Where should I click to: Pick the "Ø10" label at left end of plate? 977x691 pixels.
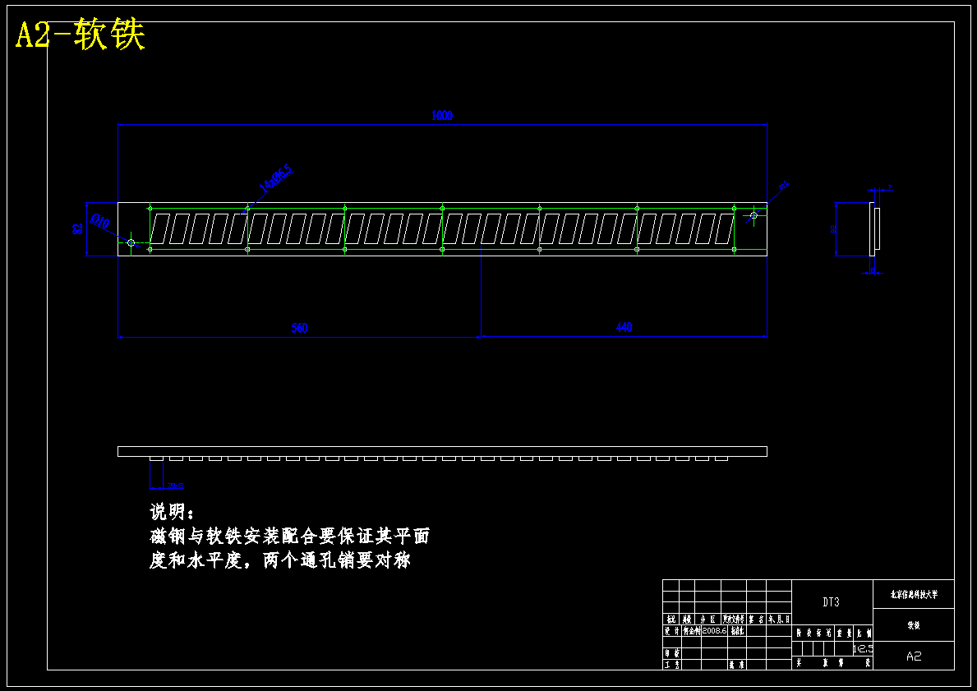click(x=100, y=220)
